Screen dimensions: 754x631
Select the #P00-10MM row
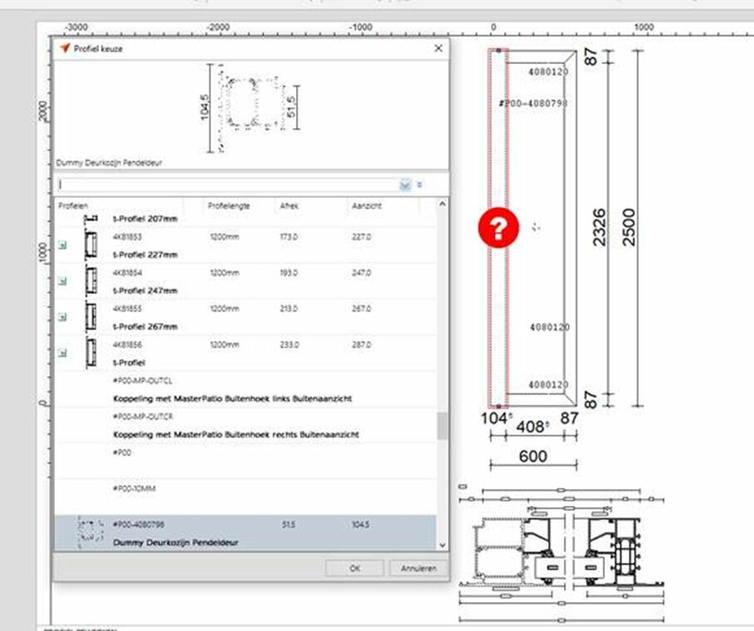pos(246,497)
